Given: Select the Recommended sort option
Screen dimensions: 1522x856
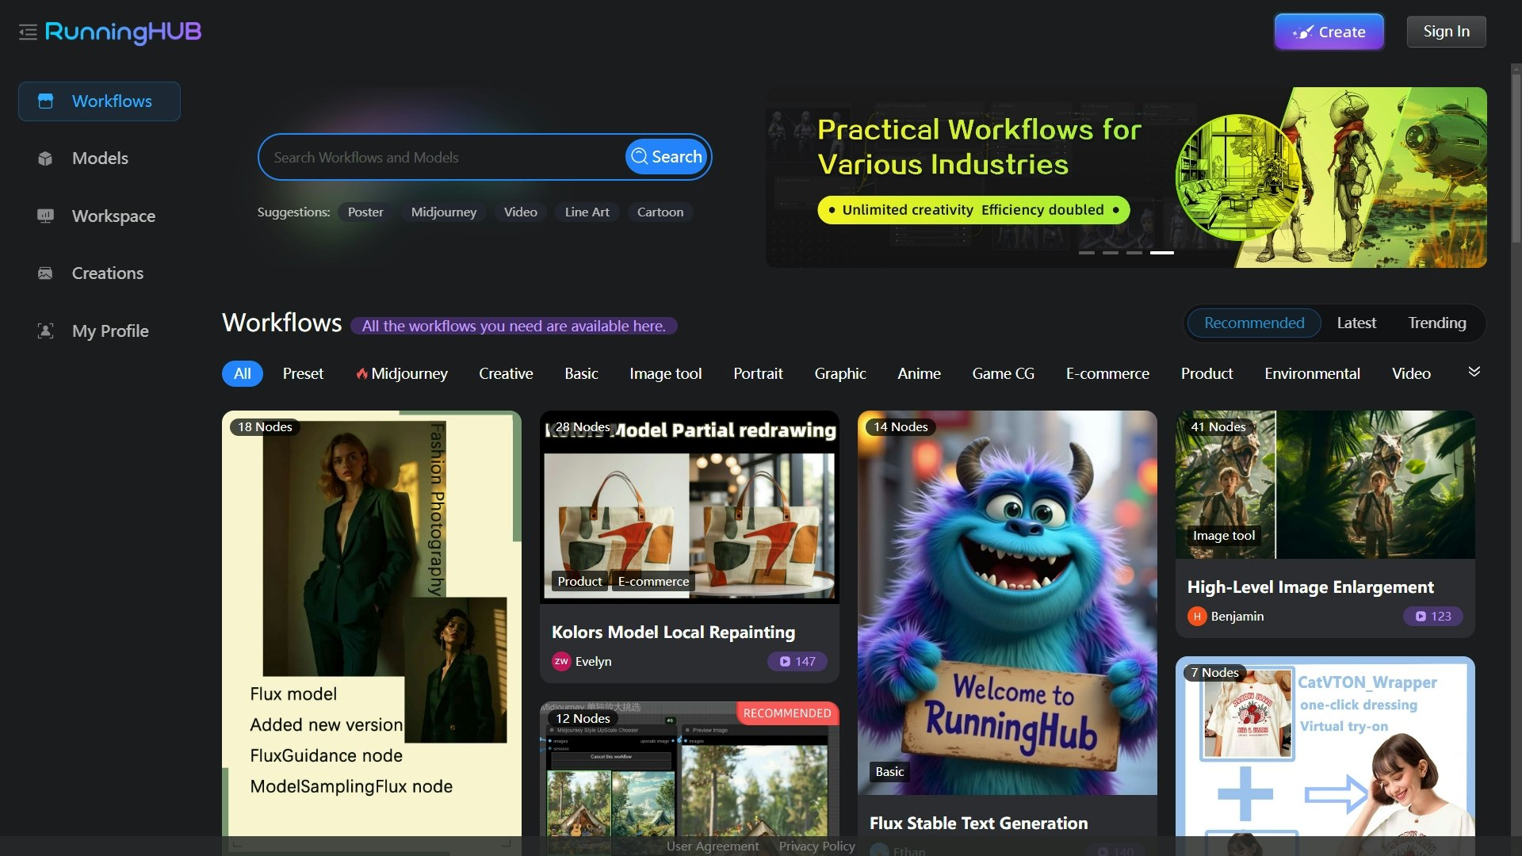Looking at the screenshot, I should [1253, 323].
